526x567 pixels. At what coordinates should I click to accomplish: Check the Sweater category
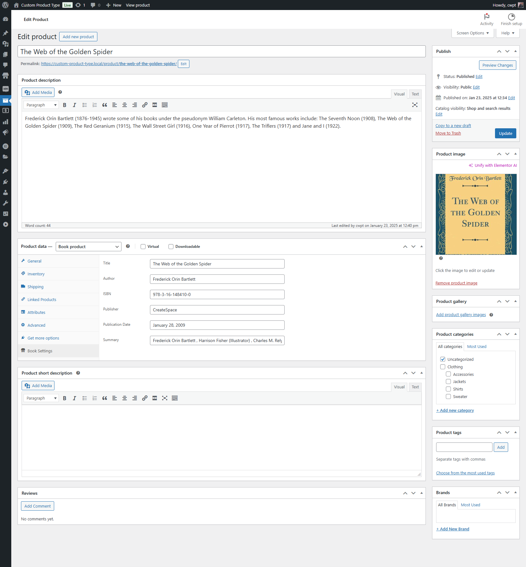448,396
